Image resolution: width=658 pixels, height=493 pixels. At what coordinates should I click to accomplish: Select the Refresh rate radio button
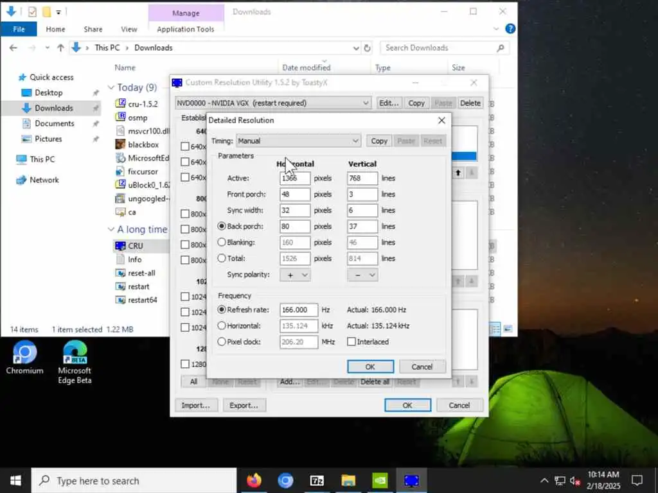[x=222, y=309]
